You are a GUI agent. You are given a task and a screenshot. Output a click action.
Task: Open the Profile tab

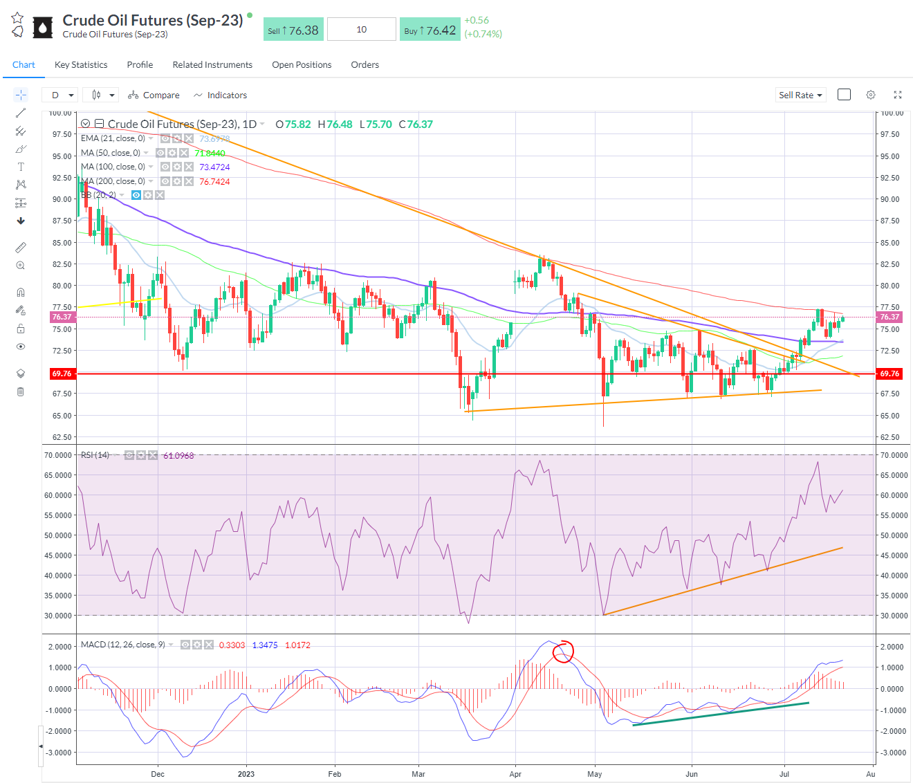click(x=140, y=65)
